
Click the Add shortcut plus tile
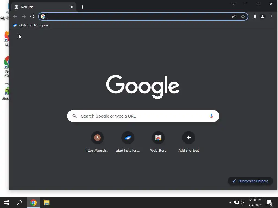pyautogui.click(x=189, y=142)
